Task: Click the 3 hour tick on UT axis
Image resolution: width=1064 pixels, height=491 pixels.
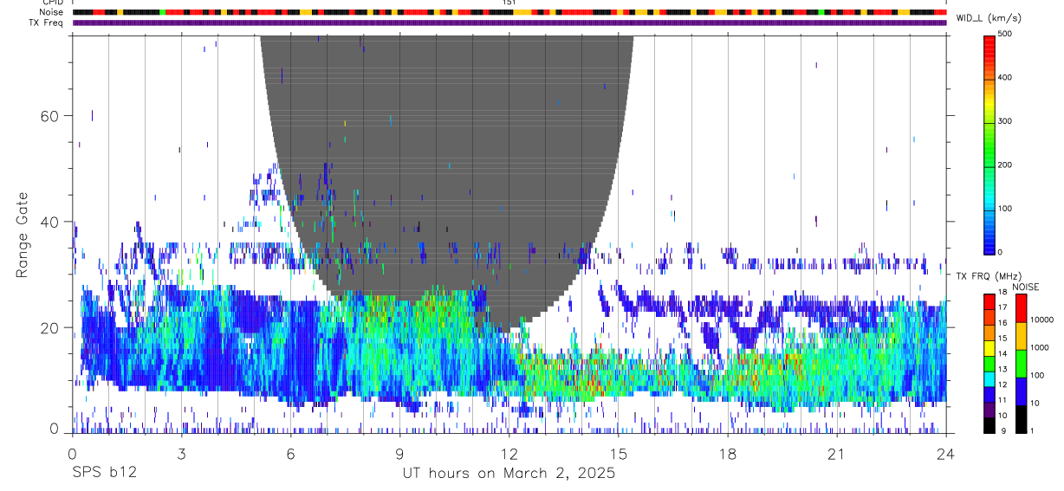Action: tap(181, 453)
